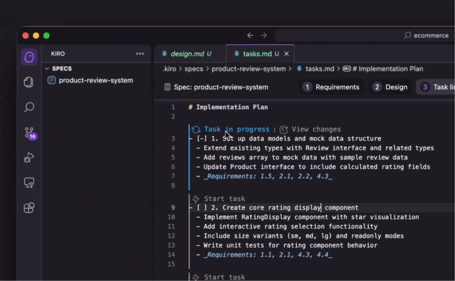Collapse the SPECS section chevron
The width and height of the screenshot is (455, 281).
pyautogui.click(x=47, y=69)
